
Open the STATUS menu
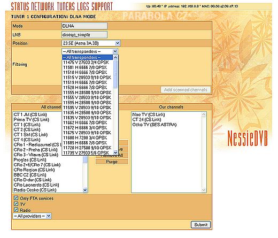click(20, 6)
